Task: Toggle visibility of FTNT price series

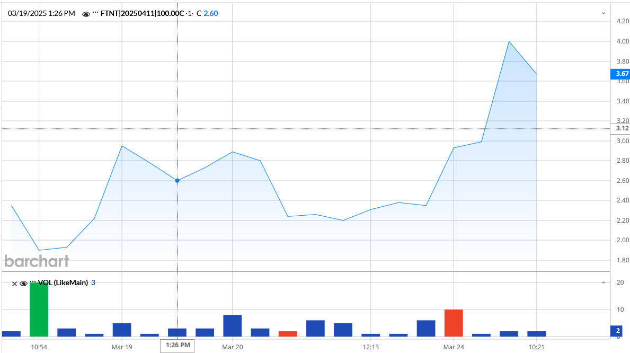Action: click(x=86, y=14)
